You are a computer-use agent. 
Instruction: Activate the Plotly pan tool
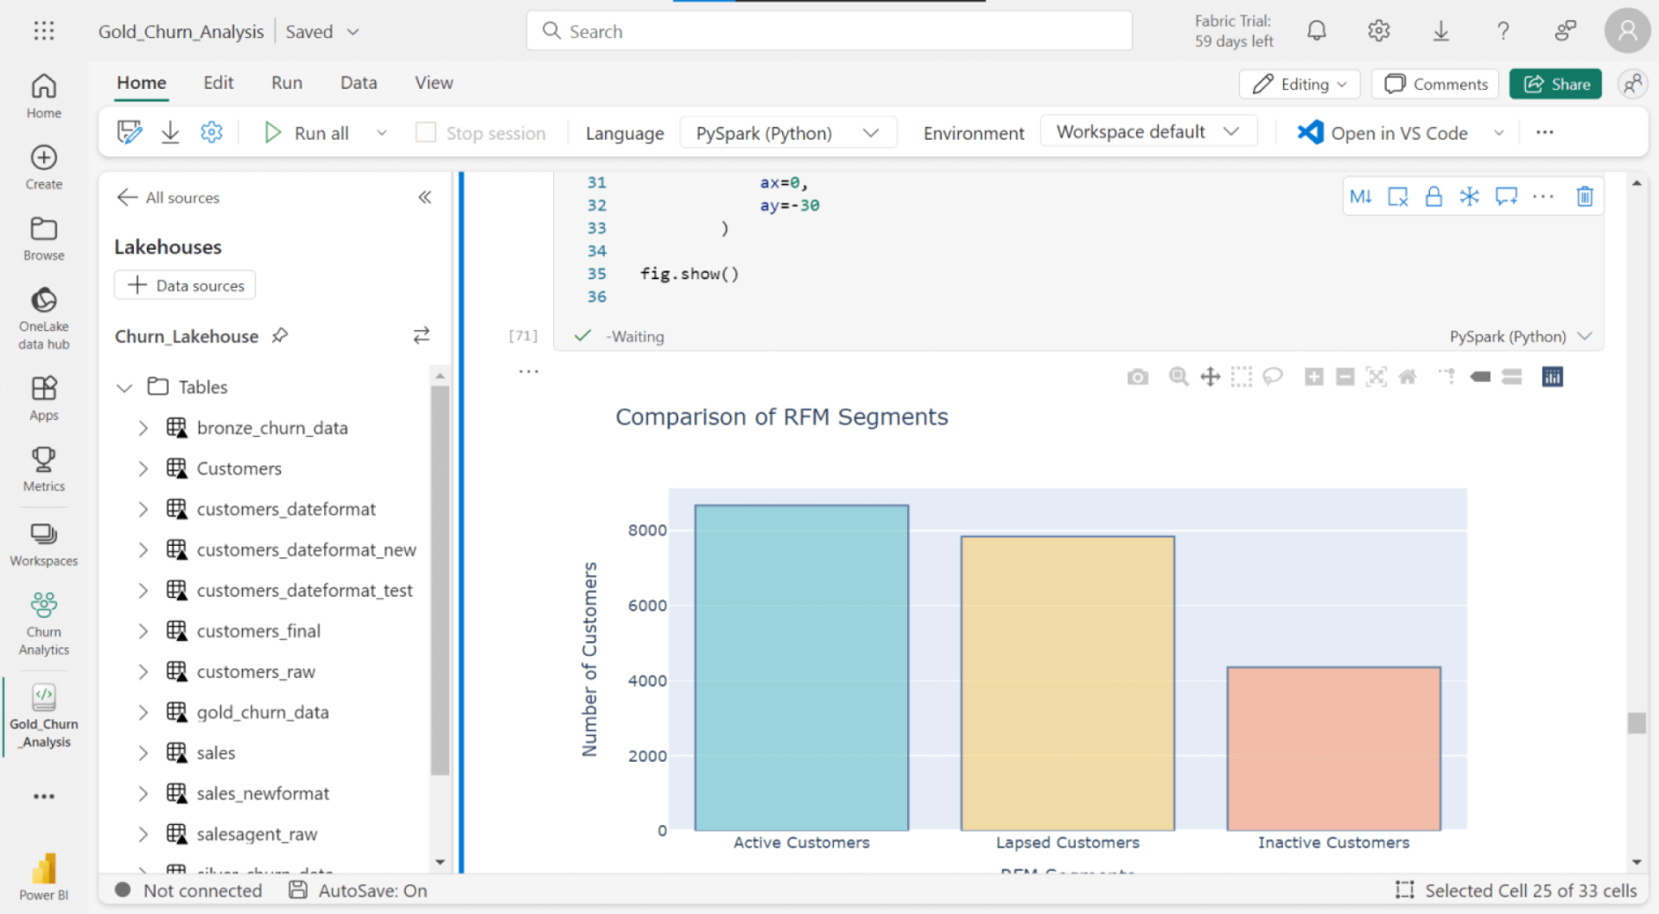point(1210,377)
